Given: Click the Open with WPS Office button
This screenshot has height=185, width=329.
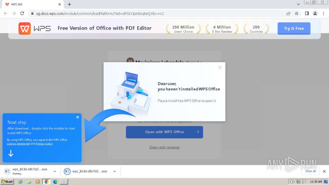Looking at the screenshot, I should 164,132.
